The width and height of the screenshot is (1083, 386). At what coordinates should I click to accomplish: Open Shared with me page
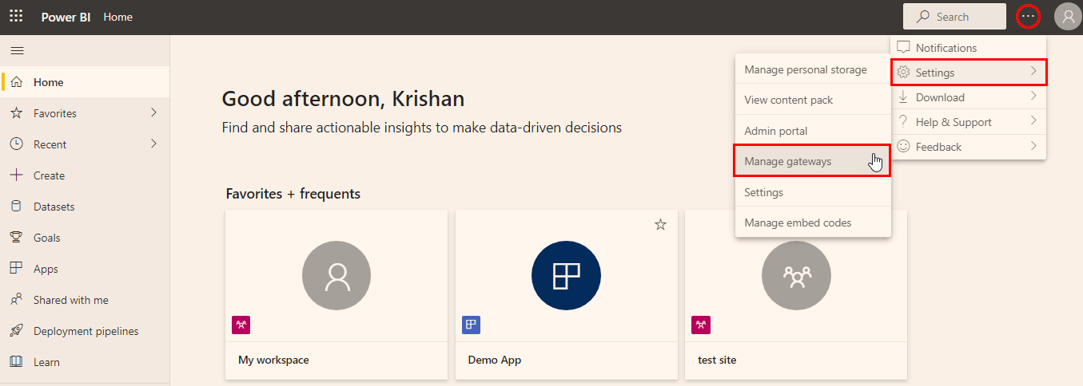(70, 300)
